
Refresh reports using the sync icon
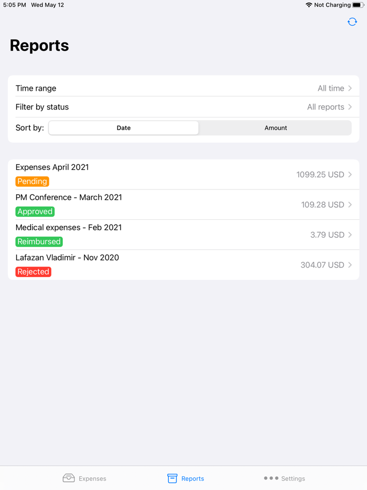(352, 22)
